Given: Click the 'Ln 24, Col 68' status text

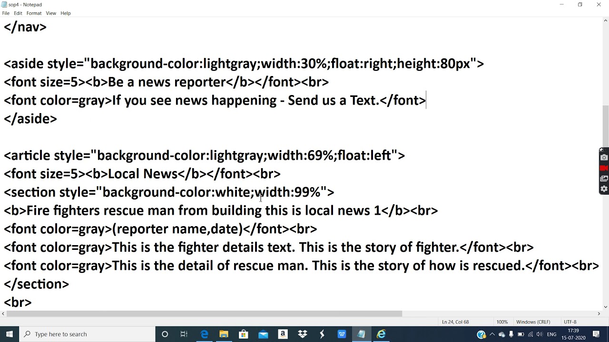Looking at the screenshot, I should click(x=455, y=322).
